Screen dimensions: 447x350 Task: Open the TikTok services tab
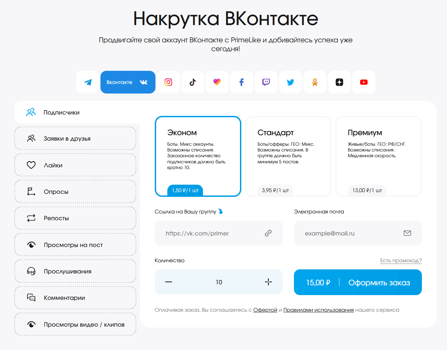coord(193,82)
